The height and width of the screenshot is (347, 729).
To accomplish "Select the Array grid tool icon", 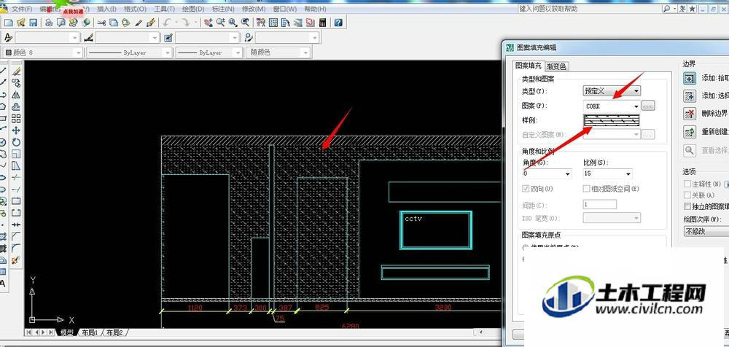I will click(x=16, y=119).
